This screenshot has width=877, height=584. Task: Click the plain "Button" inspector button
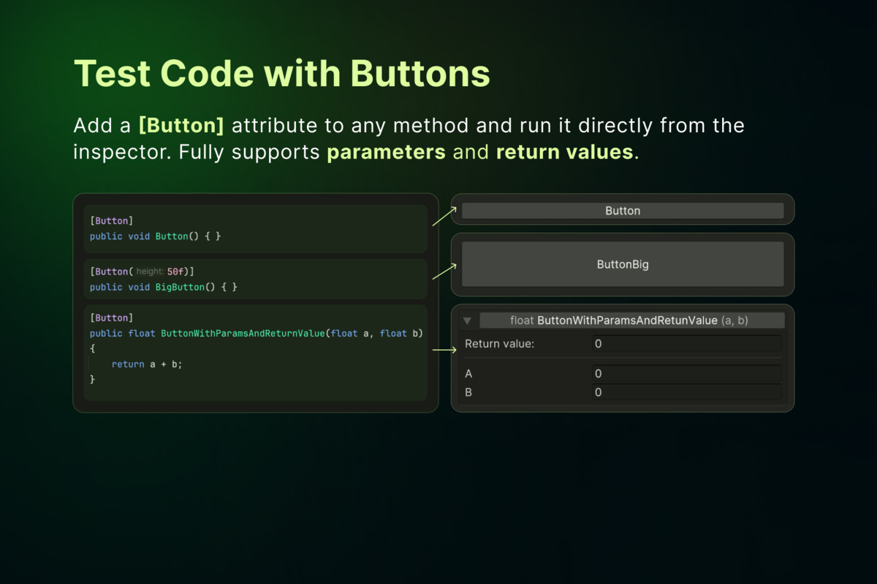pyautogui.click(x=622, y=211)
